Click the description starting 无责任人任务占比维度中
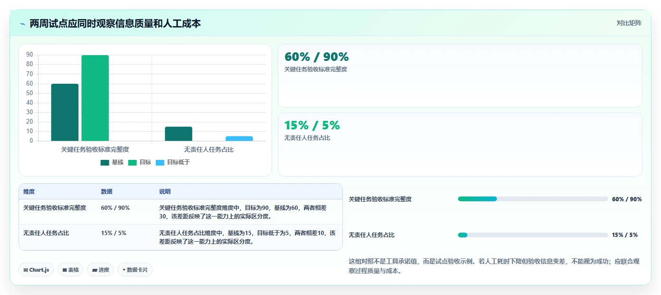Viewport: 661px width, 295px height. 247,237
